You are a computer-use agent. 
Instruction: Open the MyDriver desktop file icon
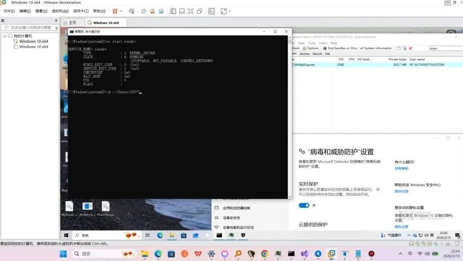click(69, 208)
